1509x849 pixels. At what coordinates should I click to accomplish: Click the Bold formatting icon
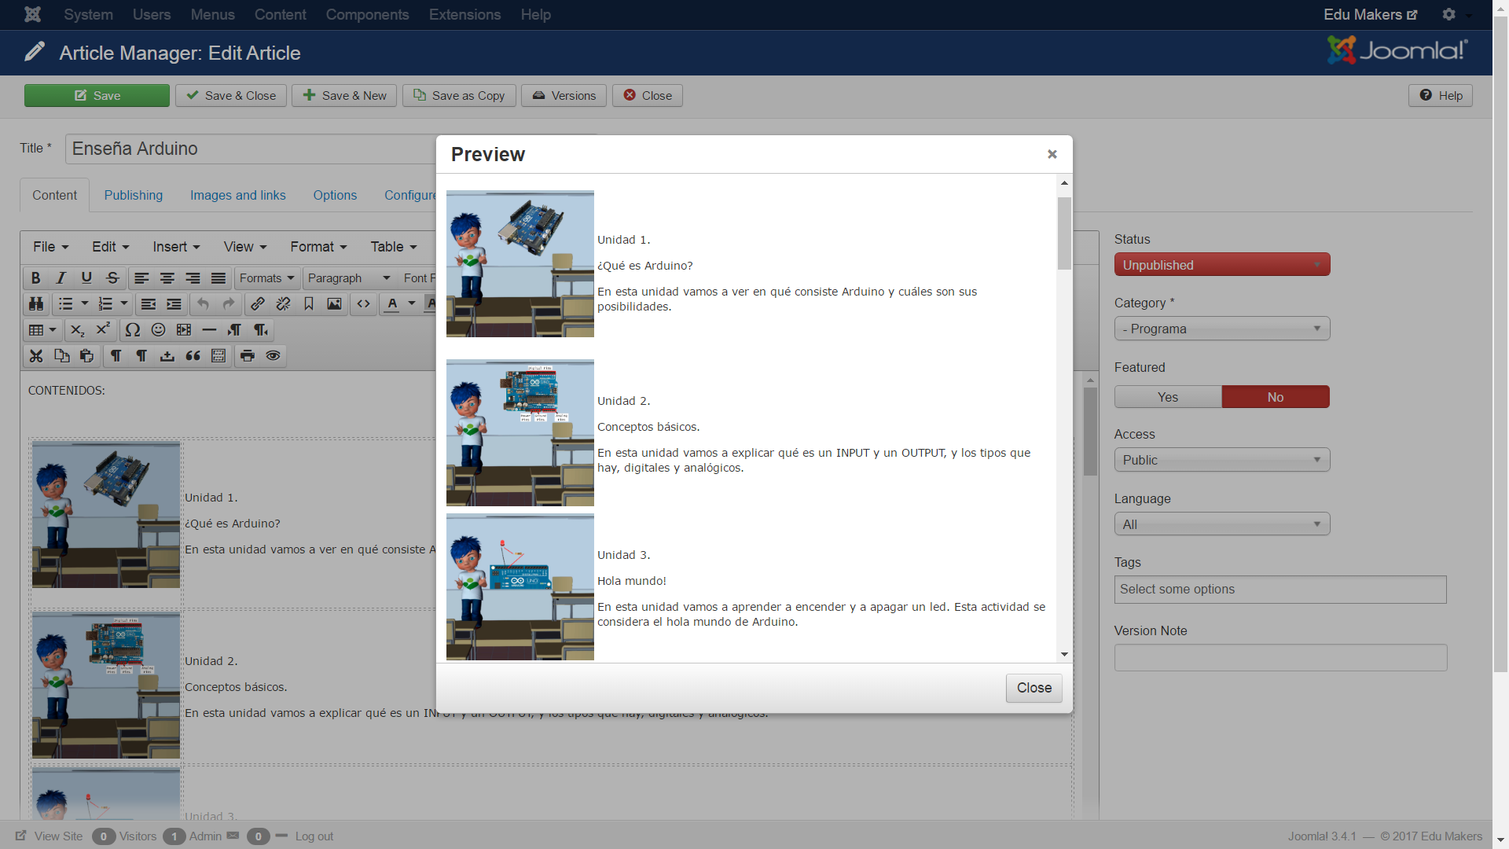pyautogui.click(x=35, y=278)
